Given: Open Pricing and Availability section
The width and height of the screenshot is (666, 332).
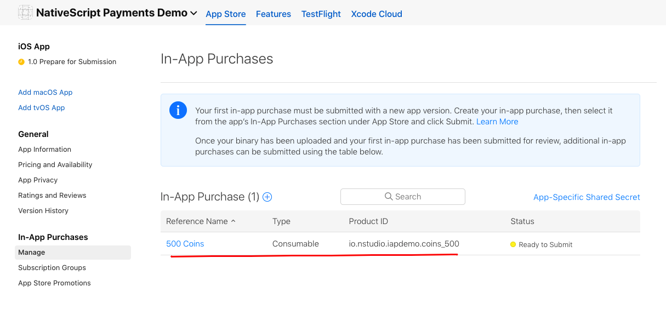Looking at the screenshot, I should point(55,165).
